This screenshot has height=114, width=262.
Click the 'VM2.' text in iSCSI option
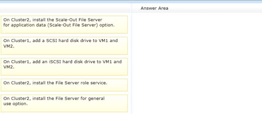[x=9, y=67]
